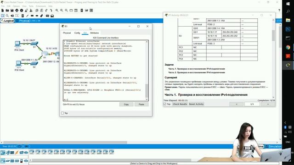Click switch S2 in the workspace
The width and height of the screenshot is (294, 165).
pyautogui.click(x=34, y=64)
